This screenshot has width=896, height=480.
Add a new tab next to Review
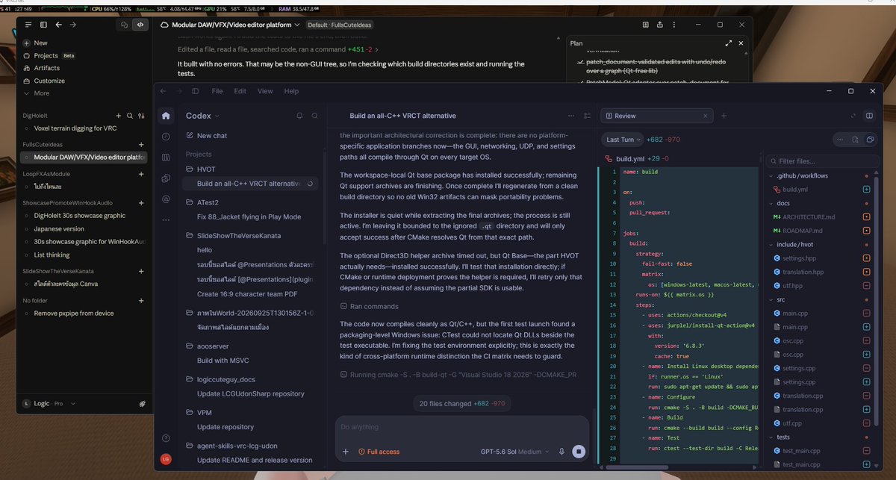[724, 116]
